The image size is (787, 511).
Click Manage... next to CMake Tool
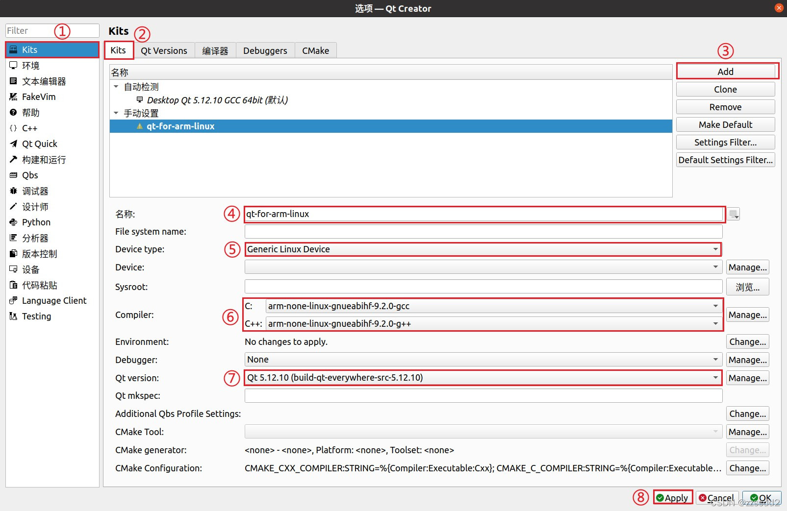coord(748,432)
